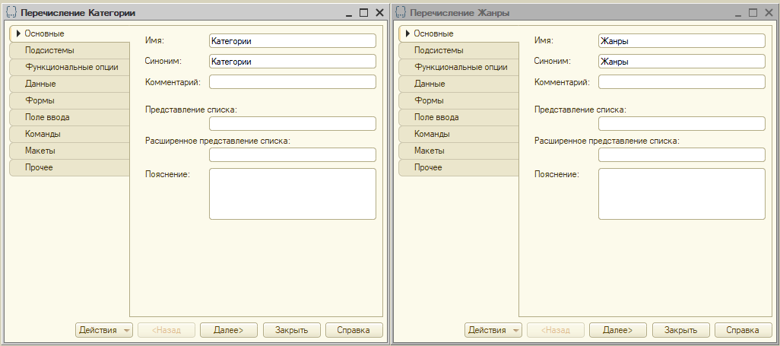The width and height of the screenshot is (780, 346).
Task: Open Прочее tab in Жанры window
Action: click(458, 167)
